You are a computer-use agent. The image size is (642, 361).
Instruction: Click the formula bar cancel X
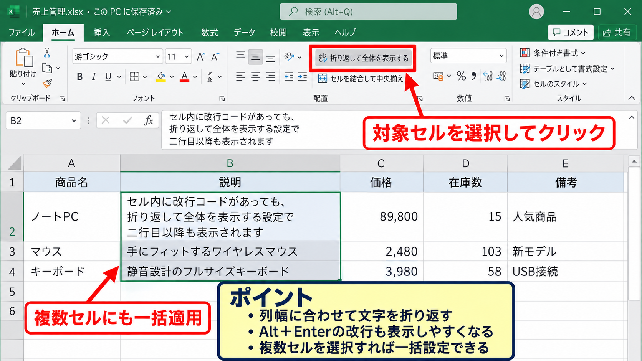tap(106, 121)
